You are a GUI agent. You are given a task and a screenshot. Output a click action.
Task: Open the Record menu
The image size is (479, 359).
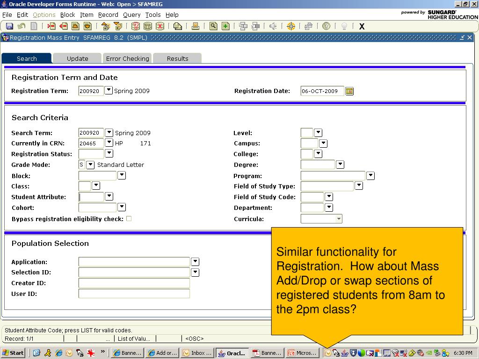click(108, 14)
